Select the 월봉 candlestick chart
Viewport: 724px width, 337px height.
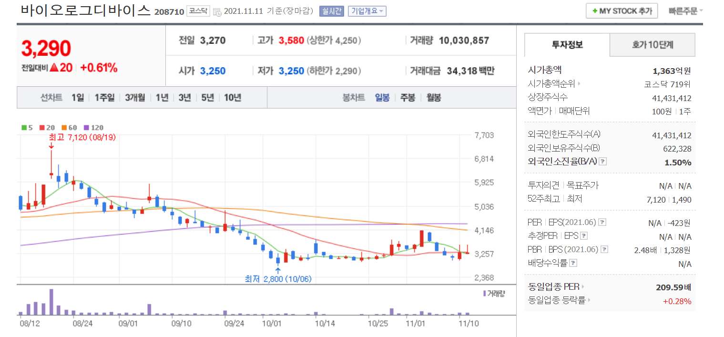(433, 97)
